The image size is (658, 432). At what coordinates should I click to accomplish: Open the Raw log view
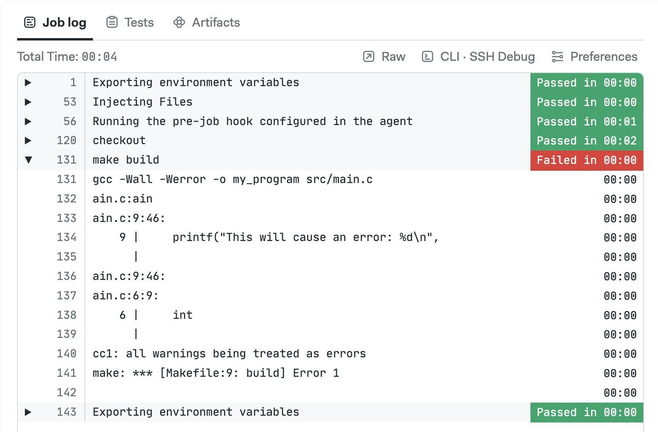384,57
